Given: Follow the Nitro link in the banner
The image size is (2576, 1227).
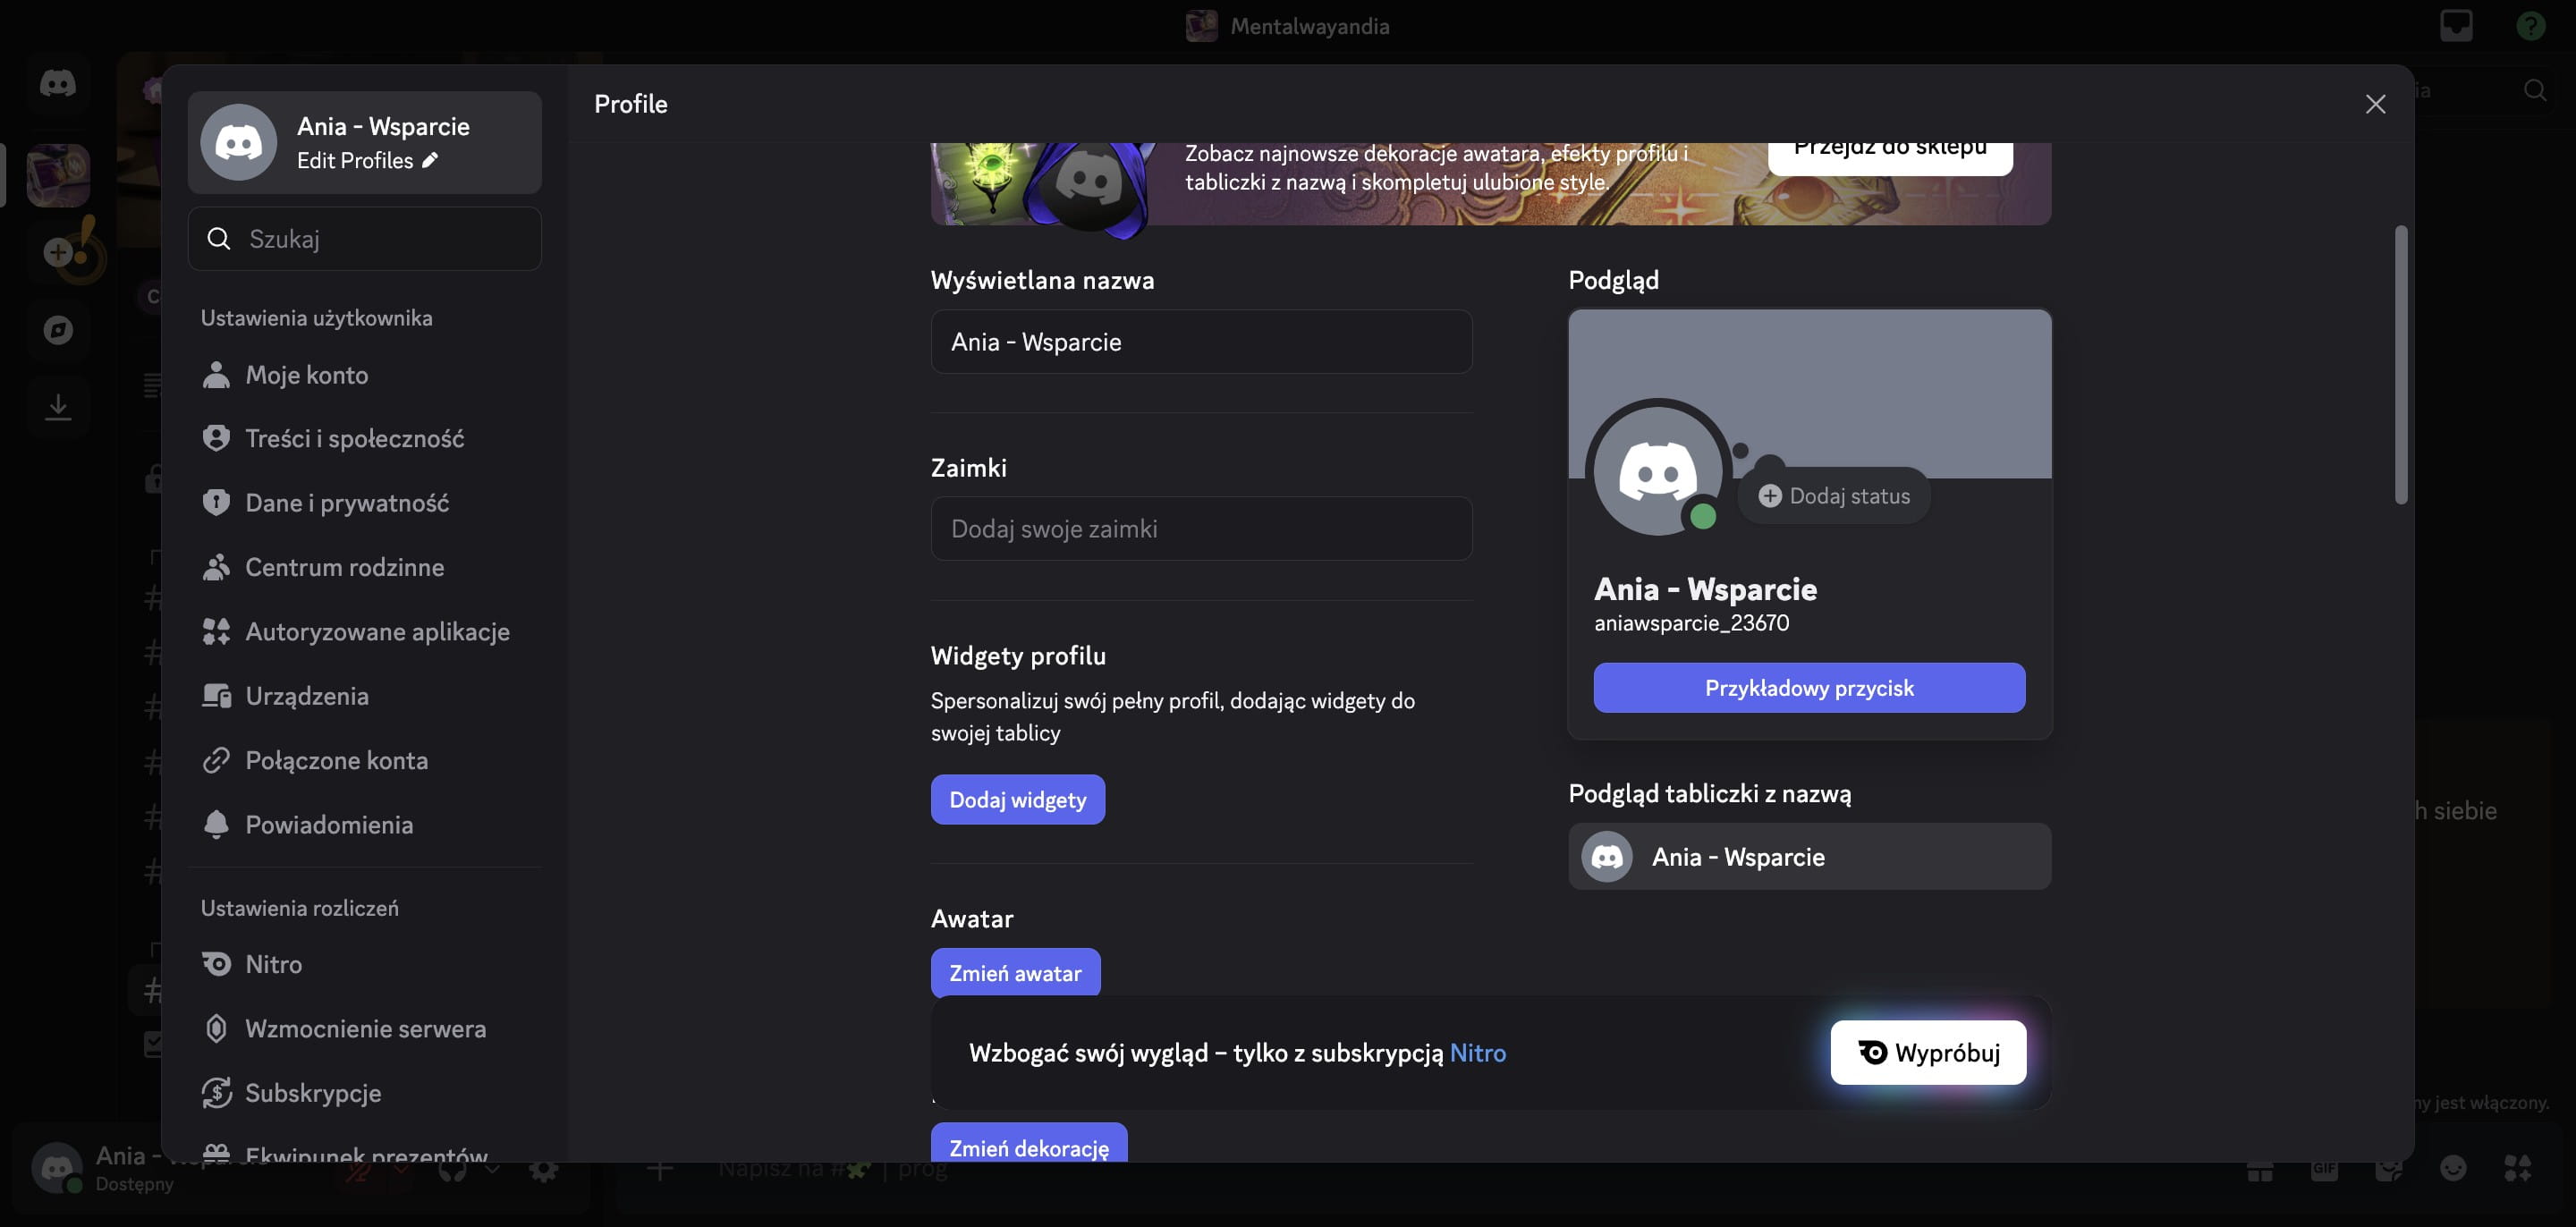Looking at the screenshot, I should pyautogui.click(x=1477, y=1053).
